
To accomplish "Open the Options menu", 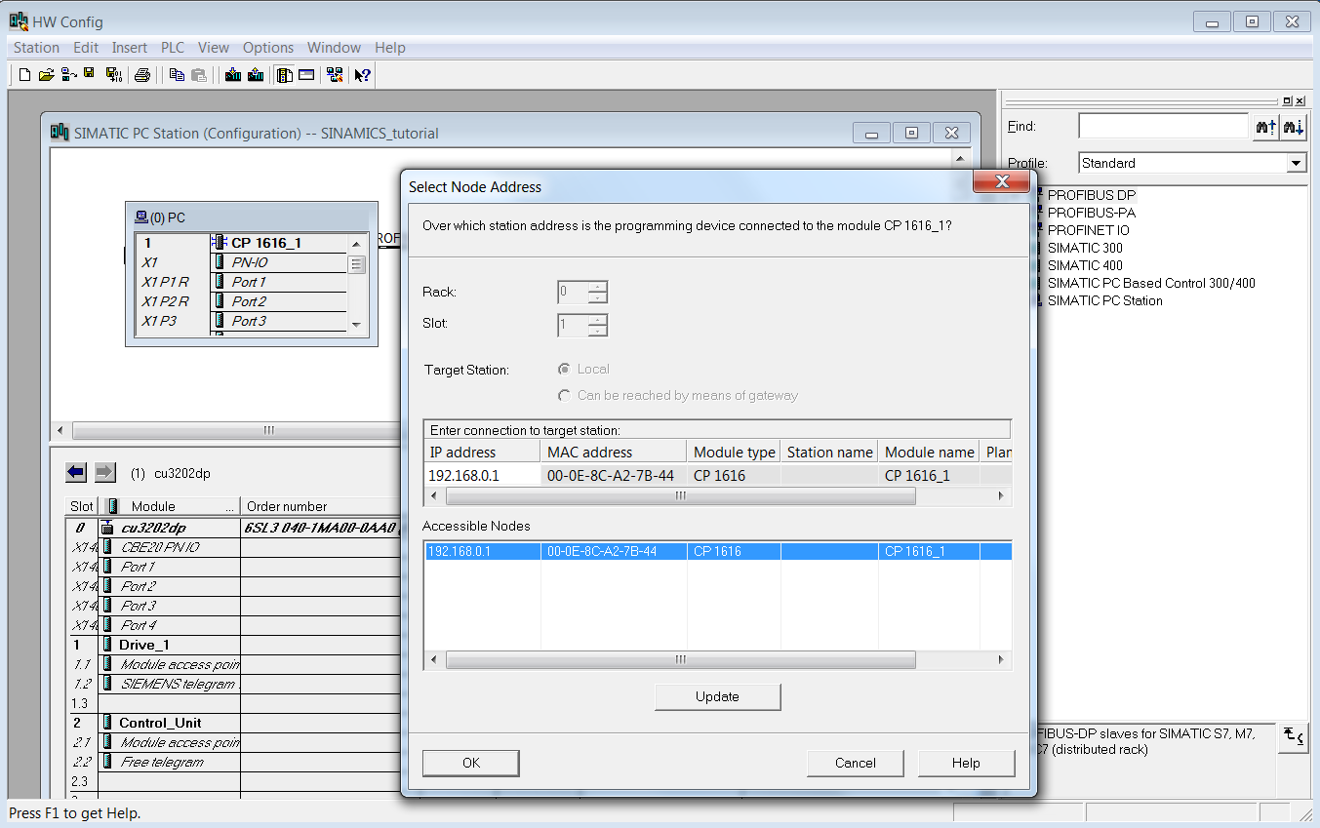I will pos(268,48).
